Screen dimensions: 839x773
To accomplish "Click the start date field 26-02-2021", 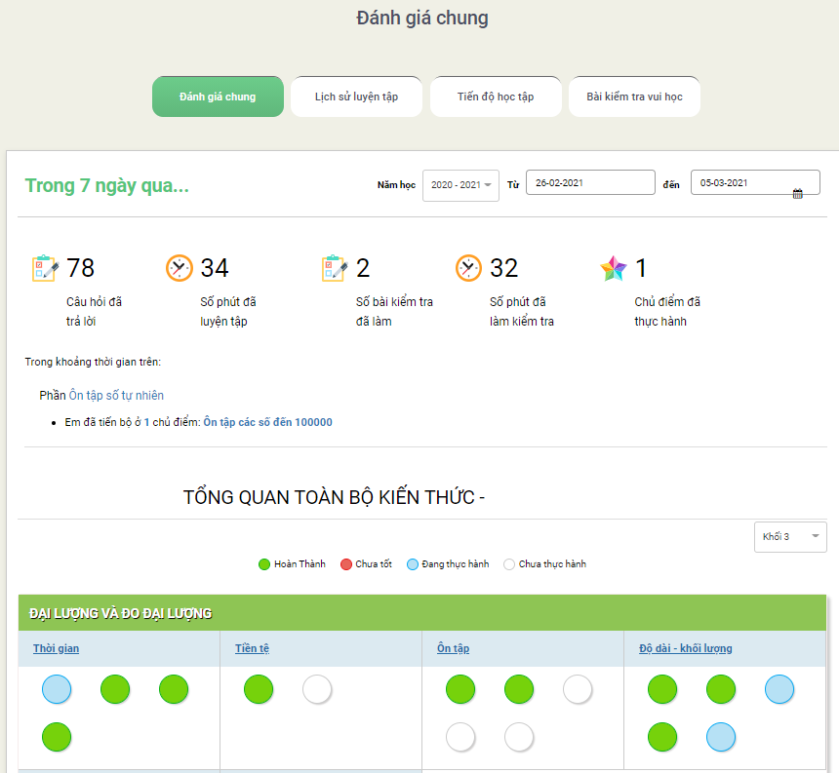I will [590, 182].
